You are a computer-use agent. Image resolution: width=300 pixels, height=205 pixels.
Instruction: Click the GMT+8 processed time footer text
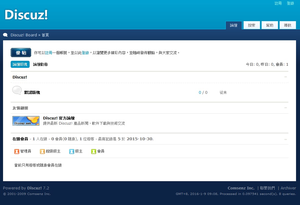[236, 194]
